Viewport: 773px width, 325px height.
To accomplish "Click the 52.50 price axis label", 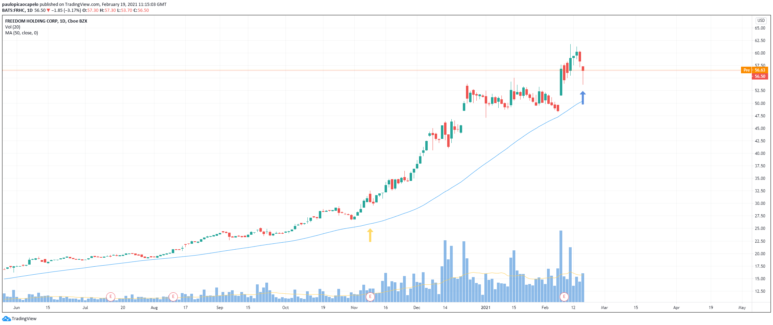I will [760, 91].
